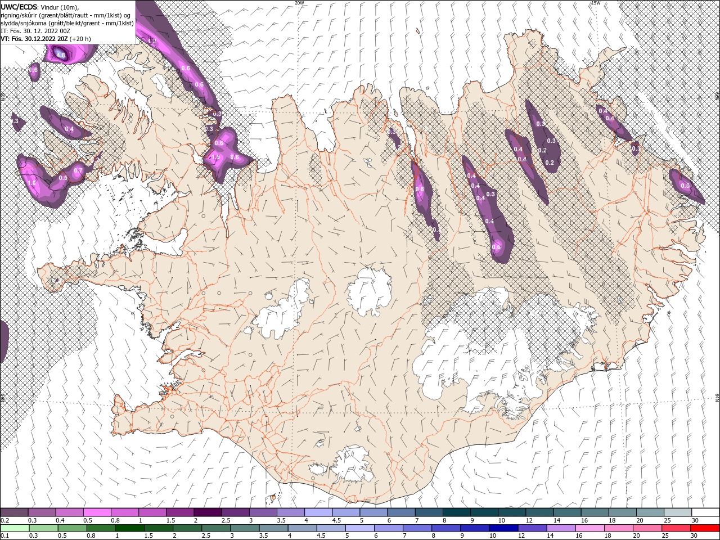Image resolution: width=720 pixels, height=540 pixels.
Task: Select the 30 white swatch ending the upper legend
Action: tap(705, 512)
